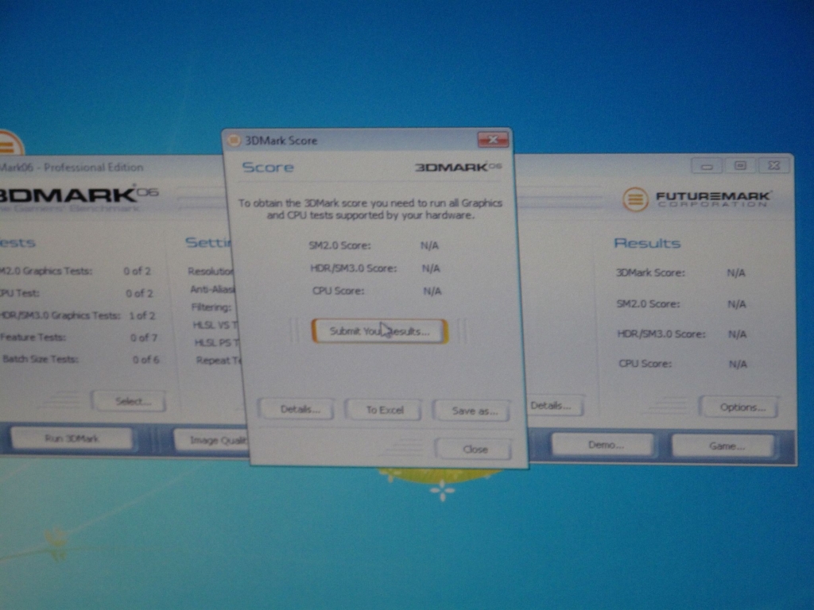The width and height of the screenshot is (814, 610).
Task: Click the SM2.0 Score label in the dialog
Action: coord(339,245)
